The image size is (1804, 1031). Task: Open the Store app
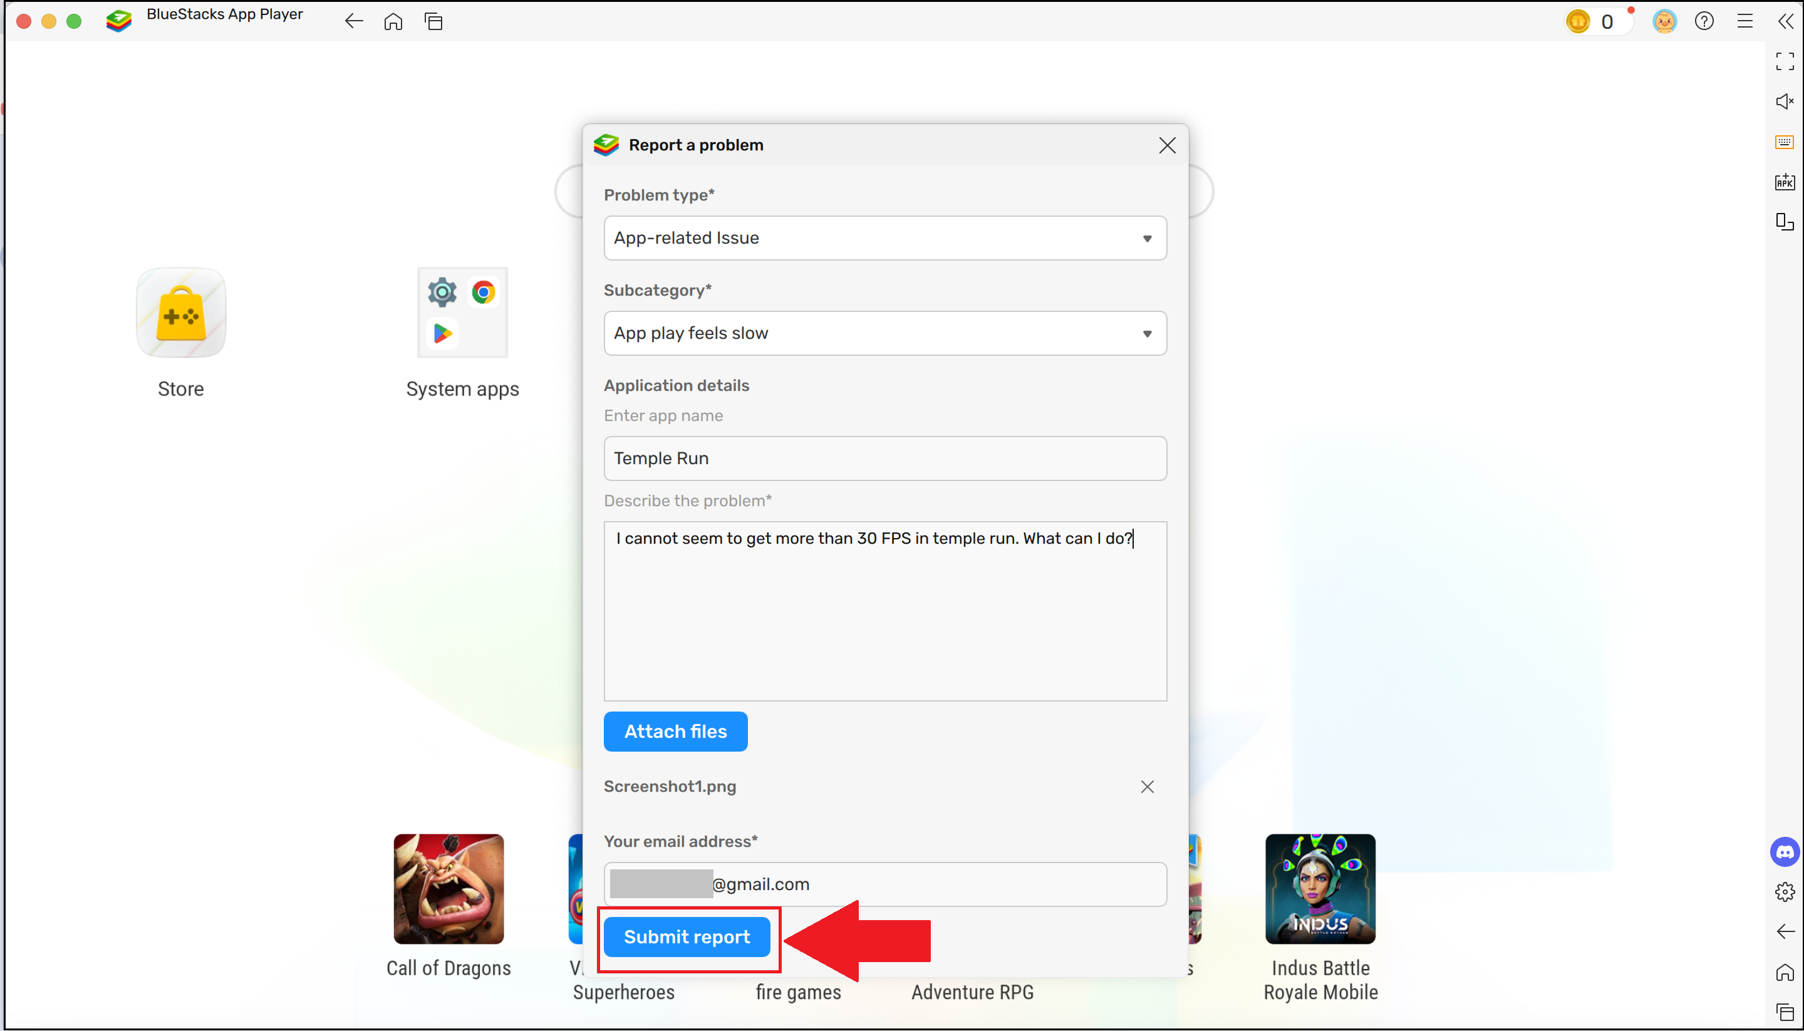pyautogui.click(x=180, y=313)
